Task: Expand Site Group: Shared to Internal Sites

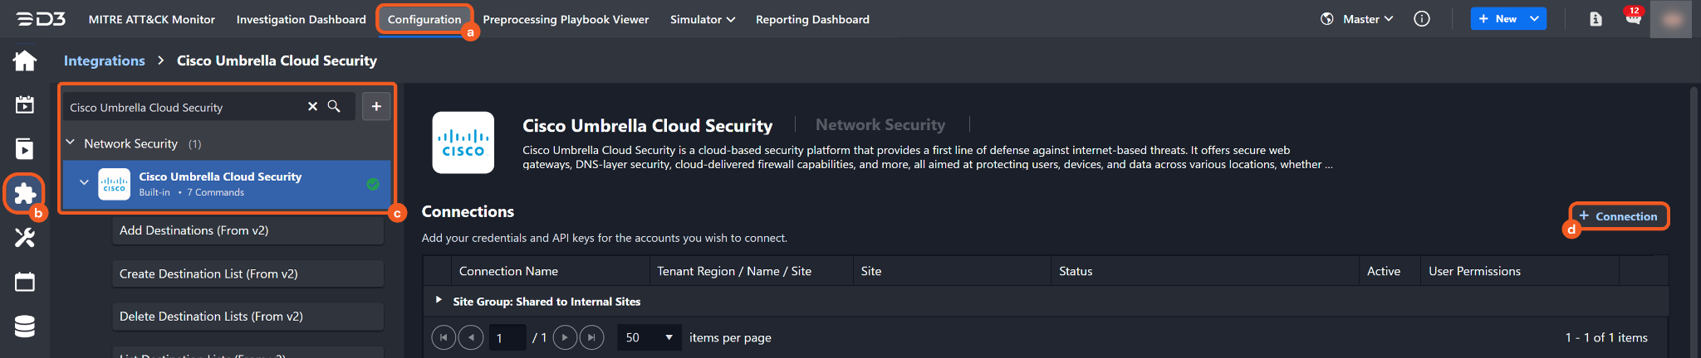Action: [x=439, y=301]
